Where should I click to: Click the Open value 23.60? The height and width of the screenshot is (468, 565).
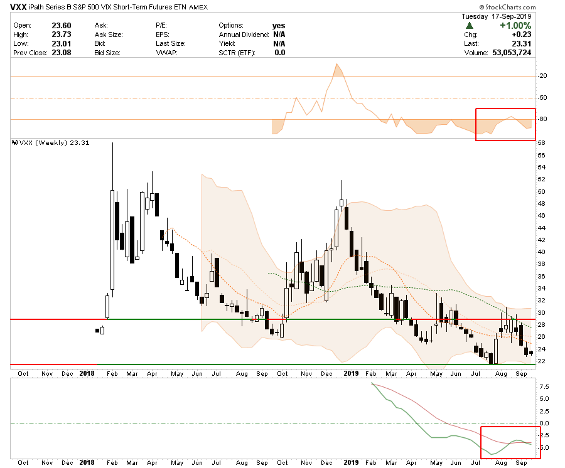[62, 26]
